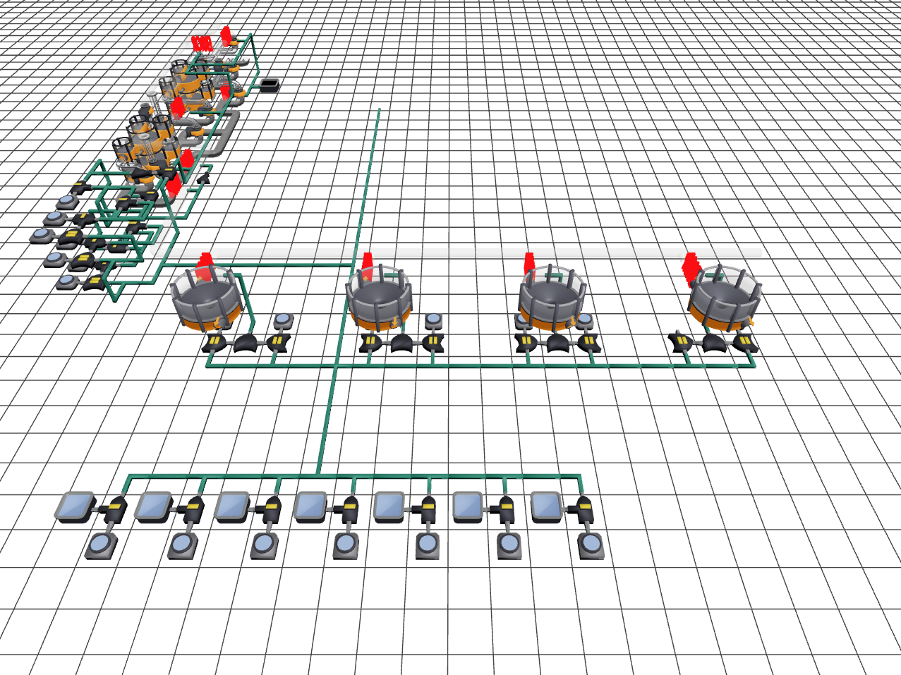Viewport: 901px width, 675px height.
Task: Pick the black valve beside the first blue panel
Action: coord(113,510)
